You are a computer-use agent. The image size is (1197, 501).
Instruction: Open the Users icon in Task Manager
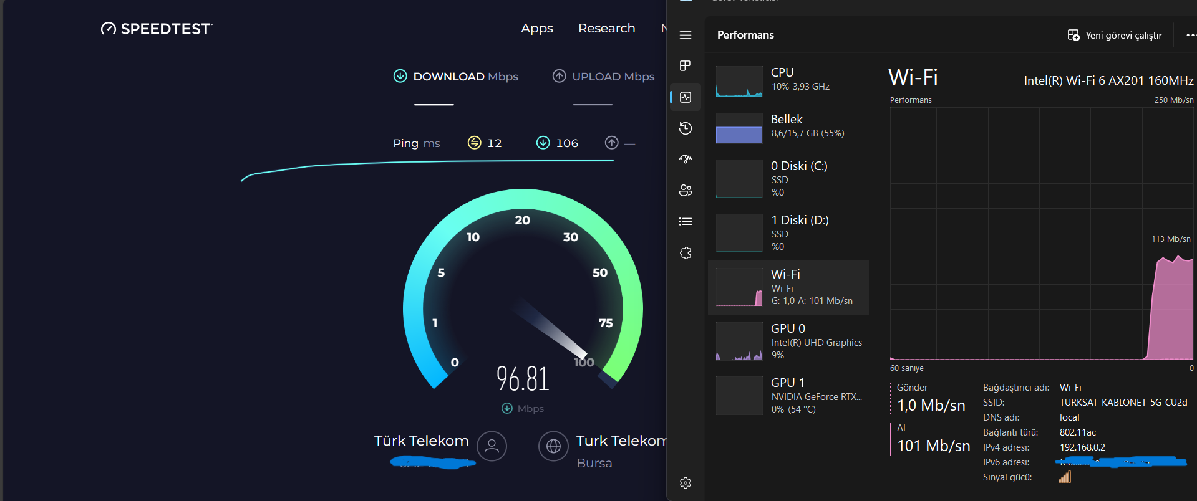(686, 191)
